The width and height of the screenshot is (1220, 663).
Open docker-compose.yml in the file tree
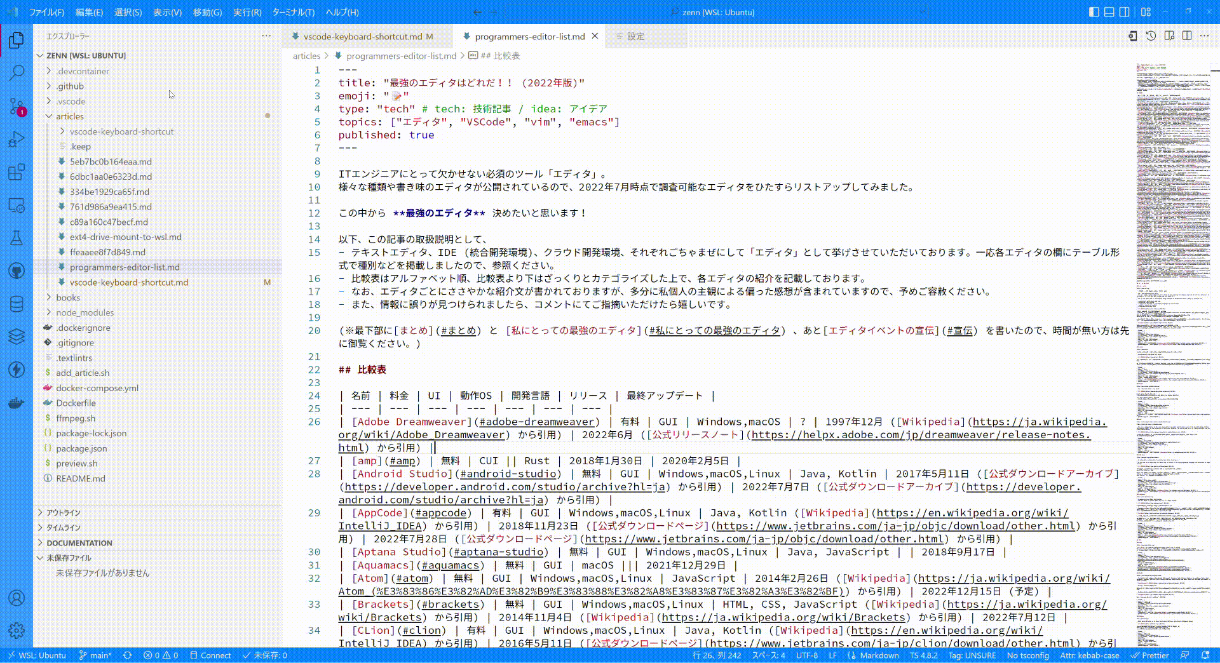[97, 388]
